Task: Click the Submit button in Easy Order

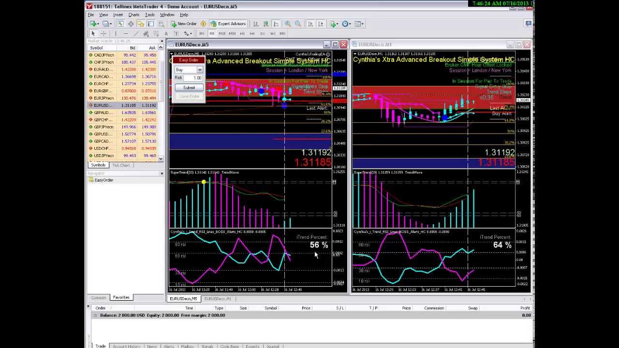Action: pos(189,88)
